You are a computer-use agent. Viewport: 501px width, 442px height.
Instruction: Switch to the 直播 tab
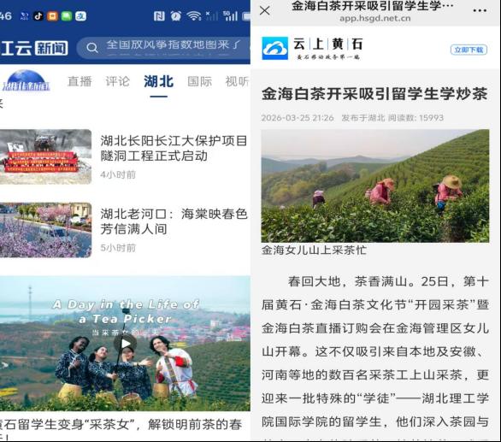[x=80, y=81]
